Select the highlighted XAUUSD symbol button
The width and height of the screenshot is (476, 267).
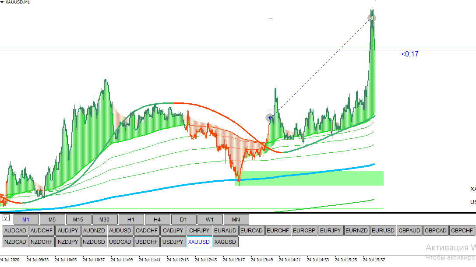(x=199, y=242)
